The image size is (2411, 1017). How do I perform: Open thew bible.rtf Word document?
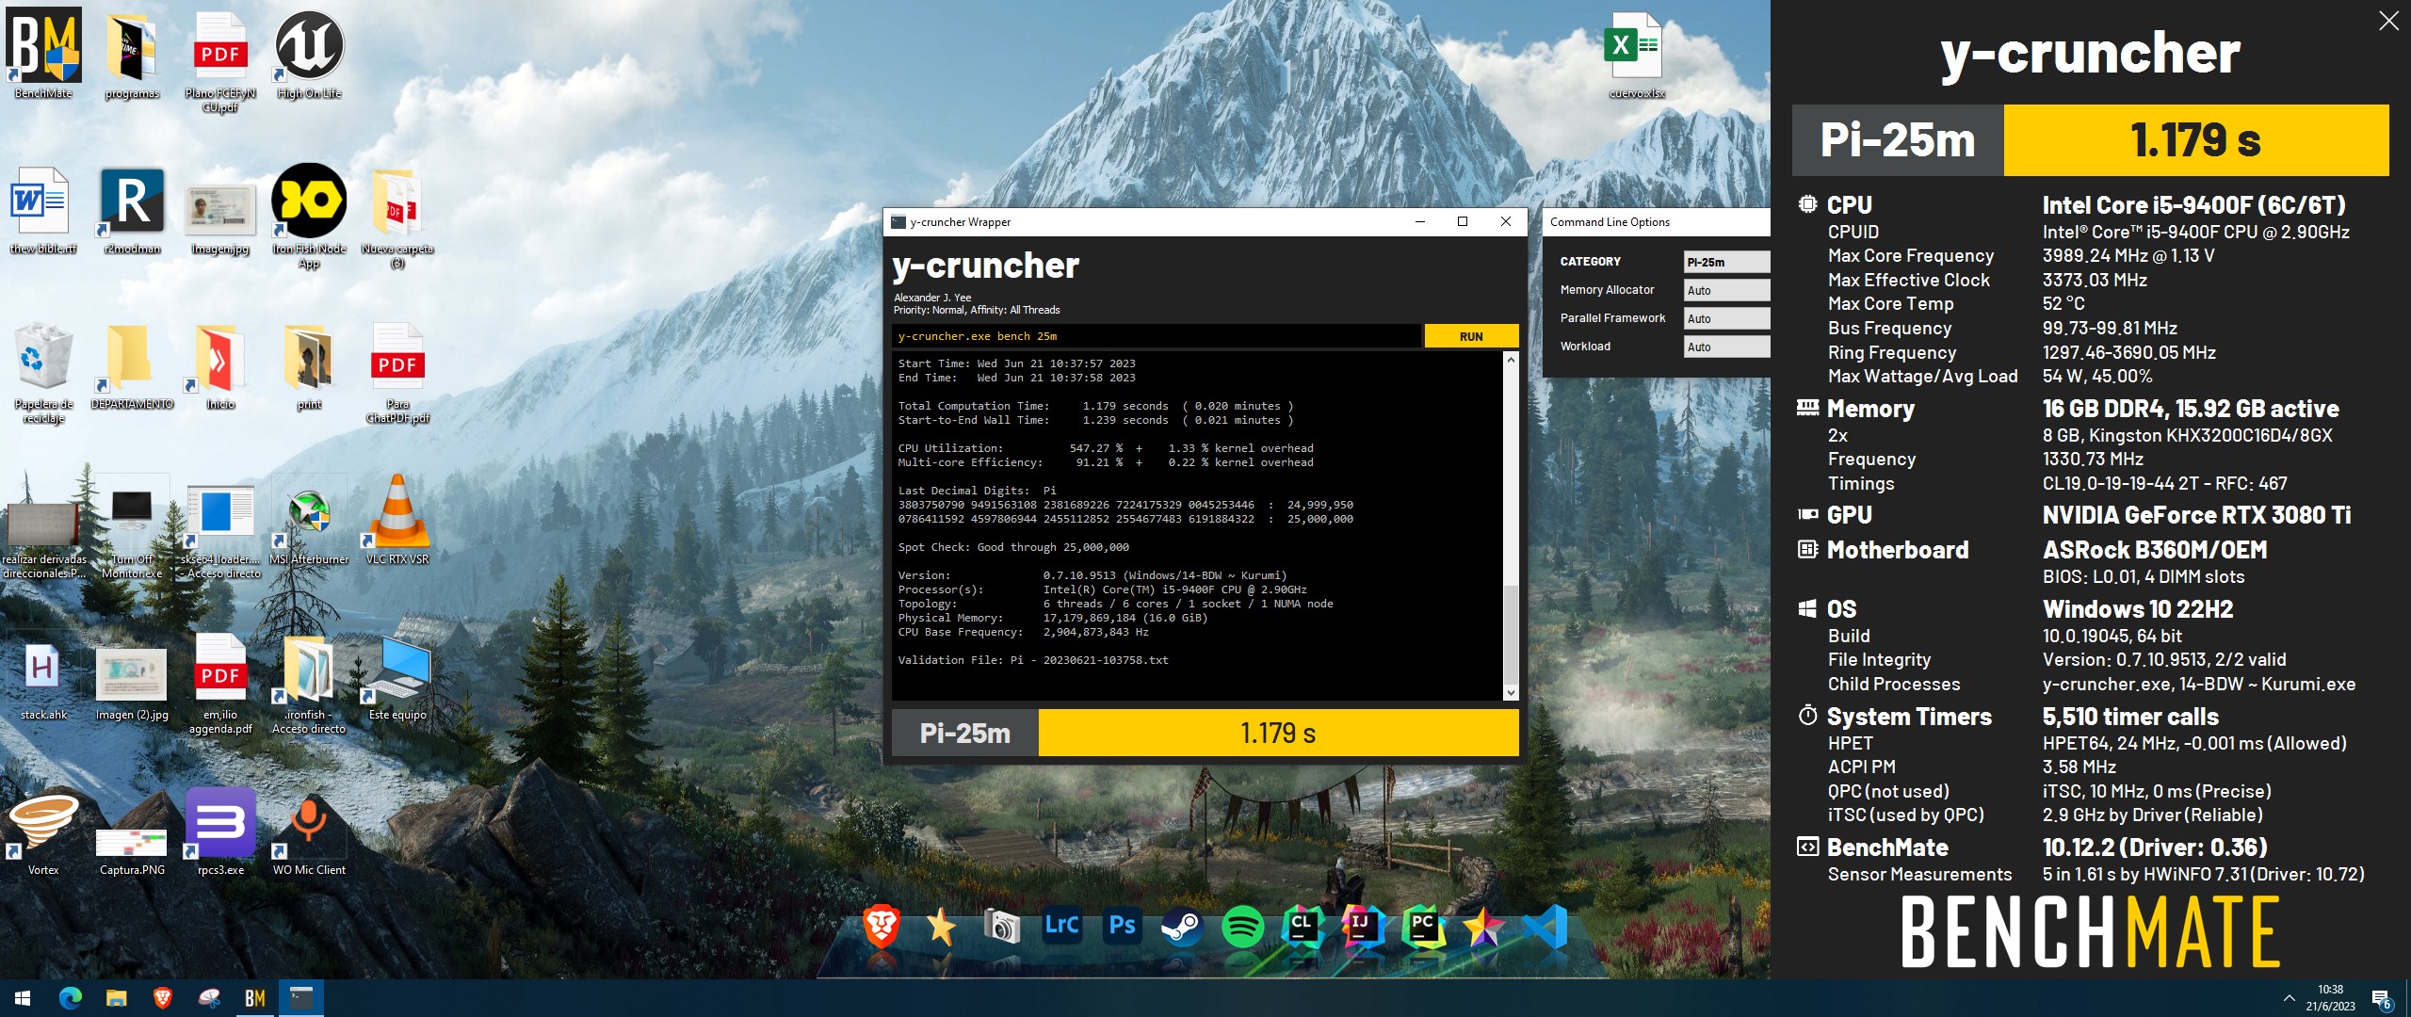click(x=44, y=209)
